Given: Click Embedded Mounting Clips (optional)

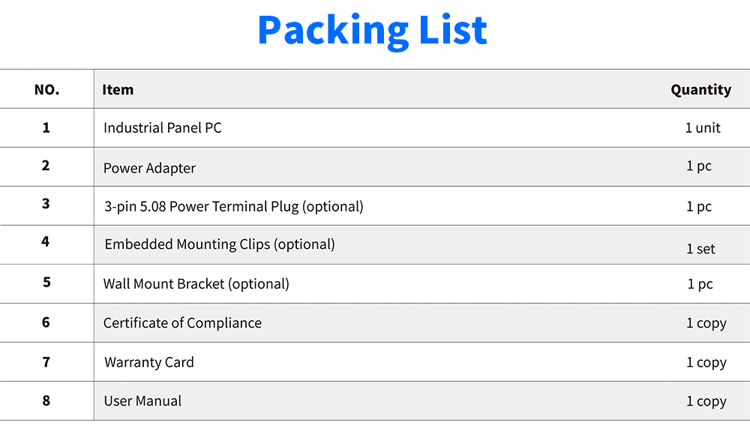Looking at the screenshot, I should [220, 244].
